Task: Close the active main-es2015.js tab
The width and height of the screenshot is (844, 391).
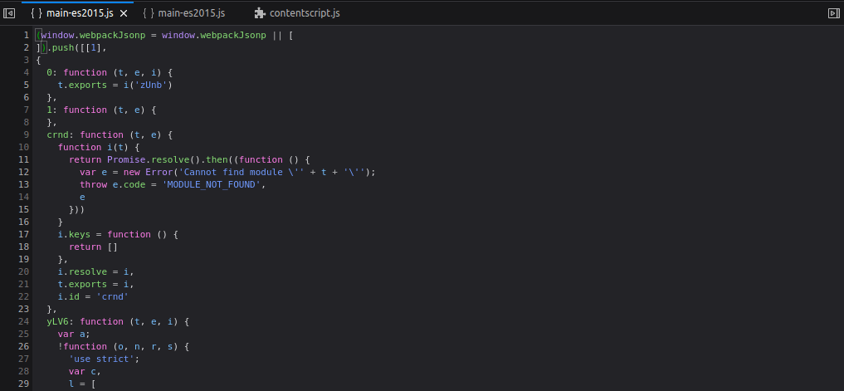Action: (x=123, y=13)
